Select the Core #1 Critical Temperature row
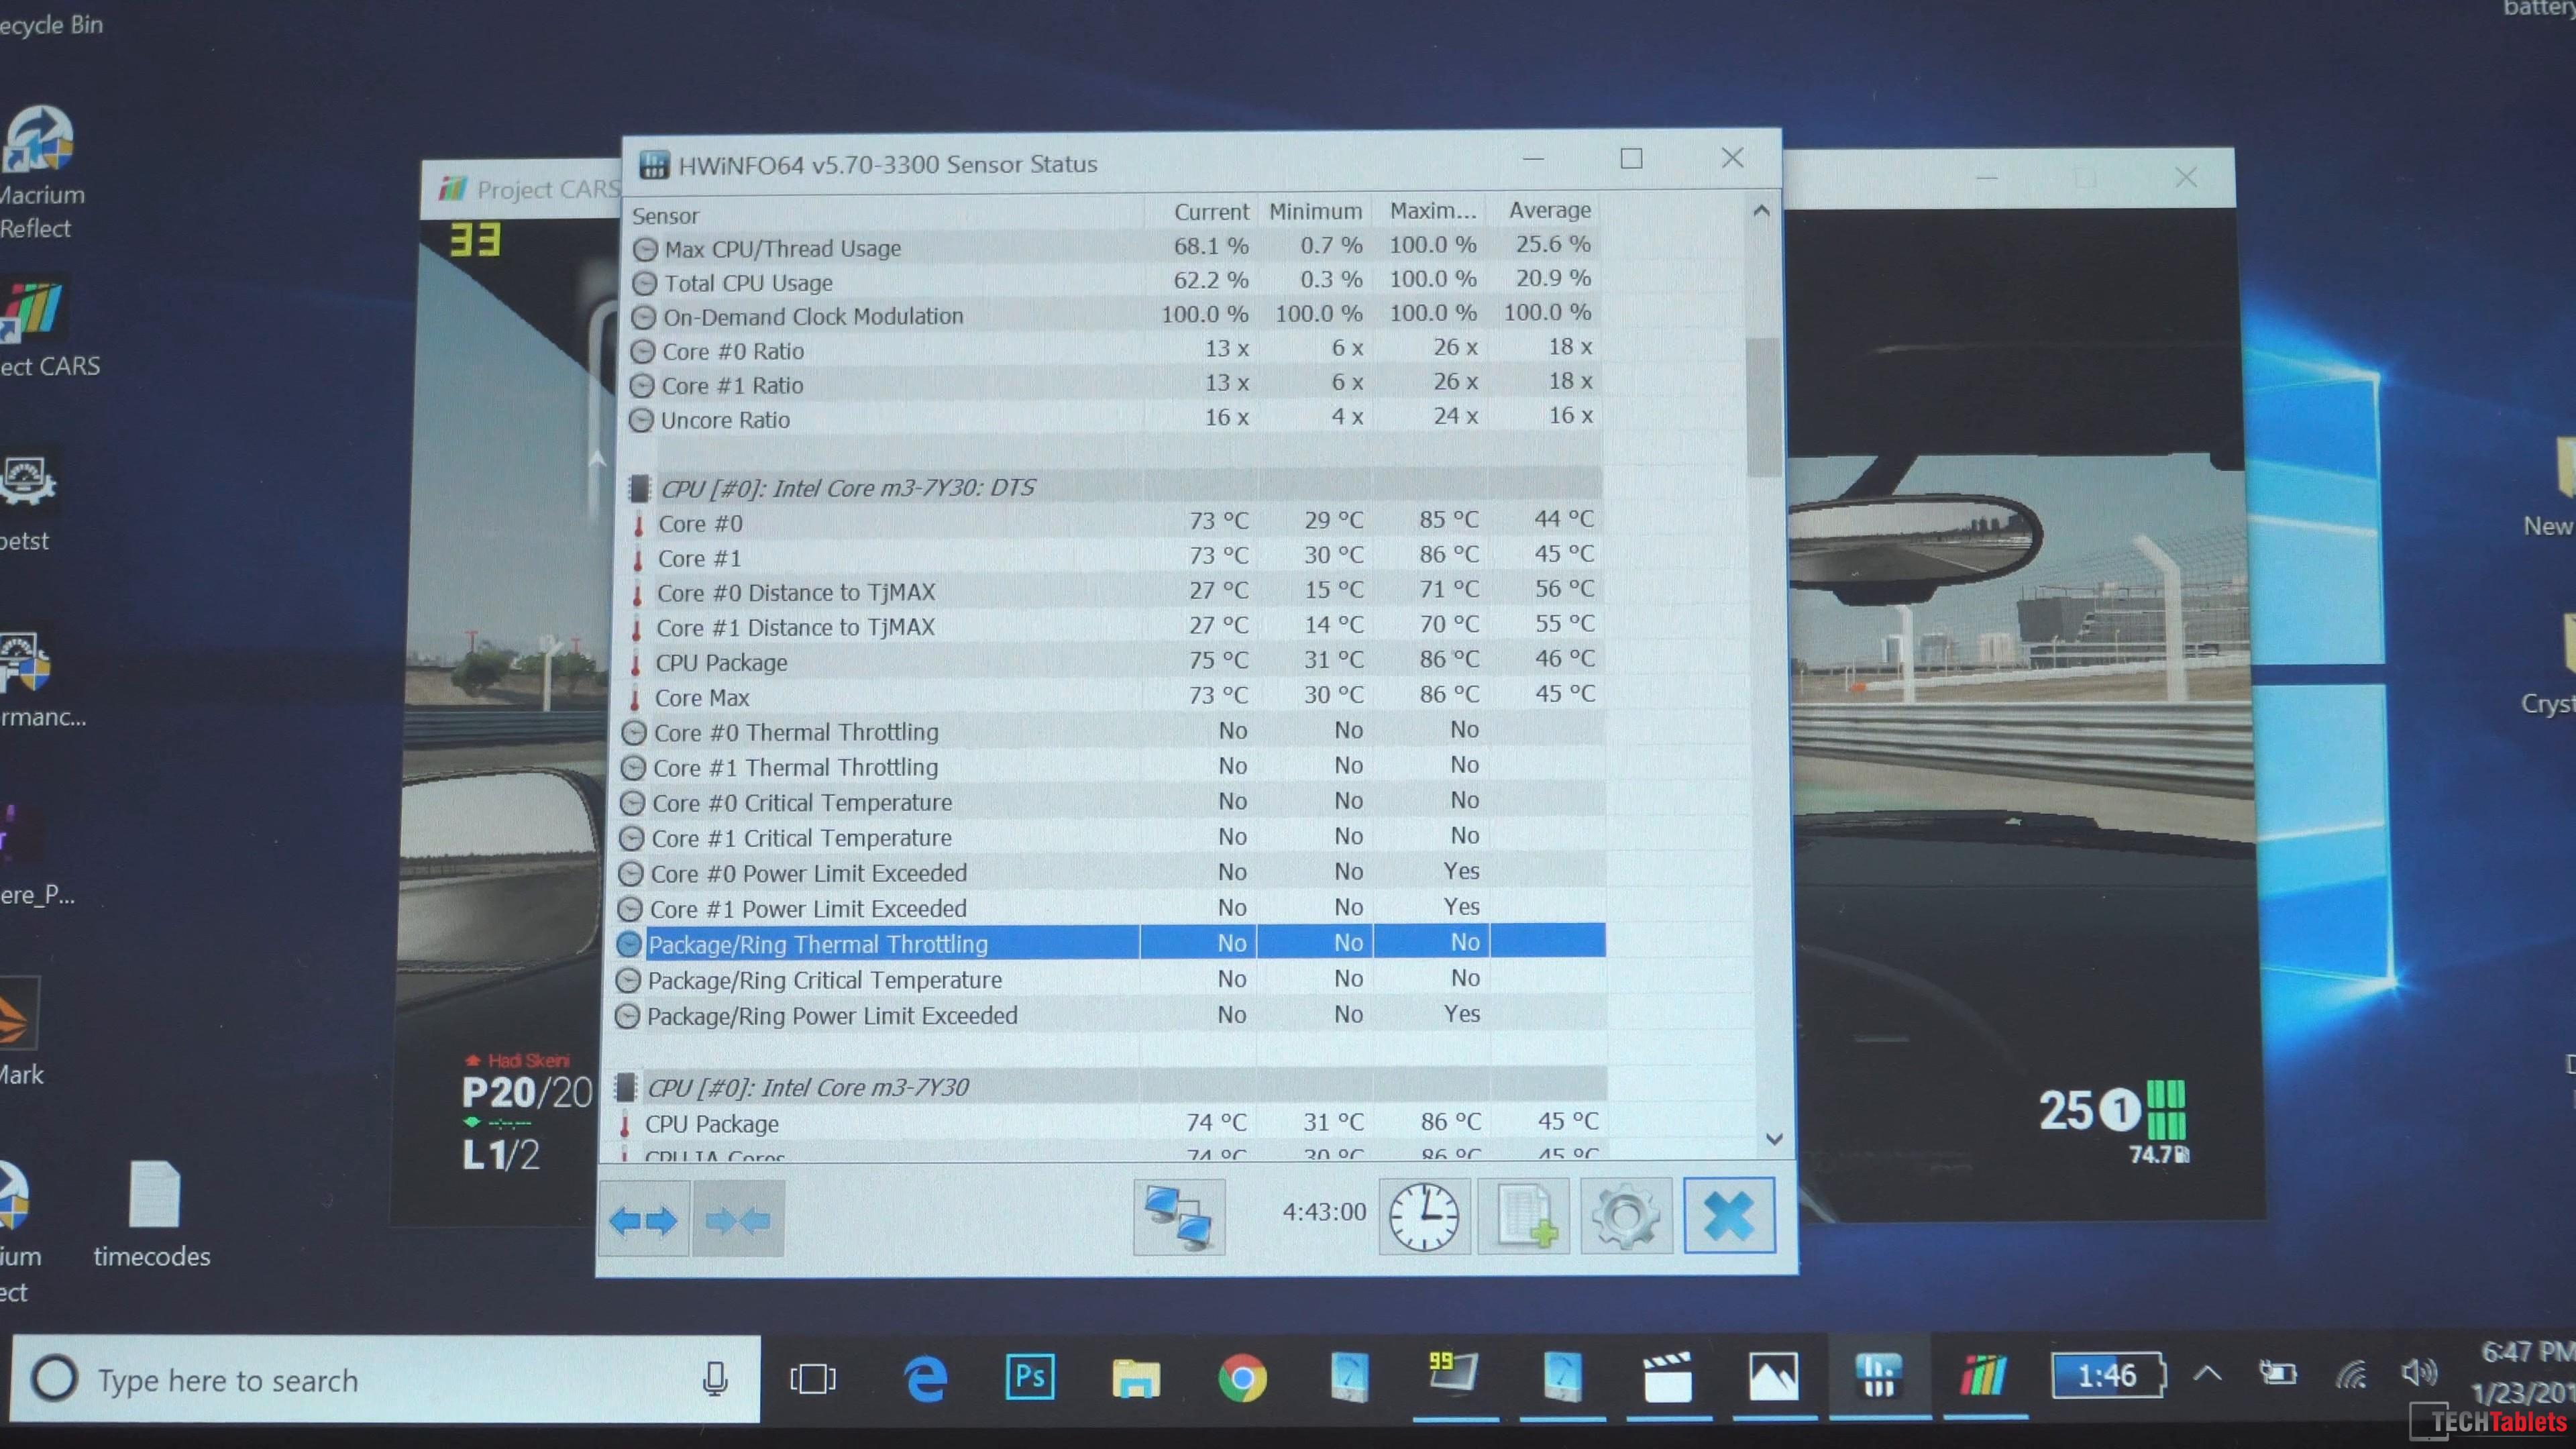 1113,837
